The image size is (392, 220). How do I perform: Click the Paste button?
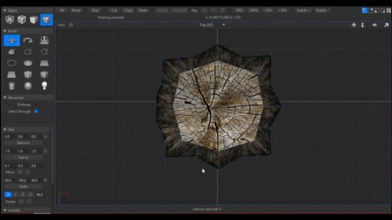coord(143,10)
